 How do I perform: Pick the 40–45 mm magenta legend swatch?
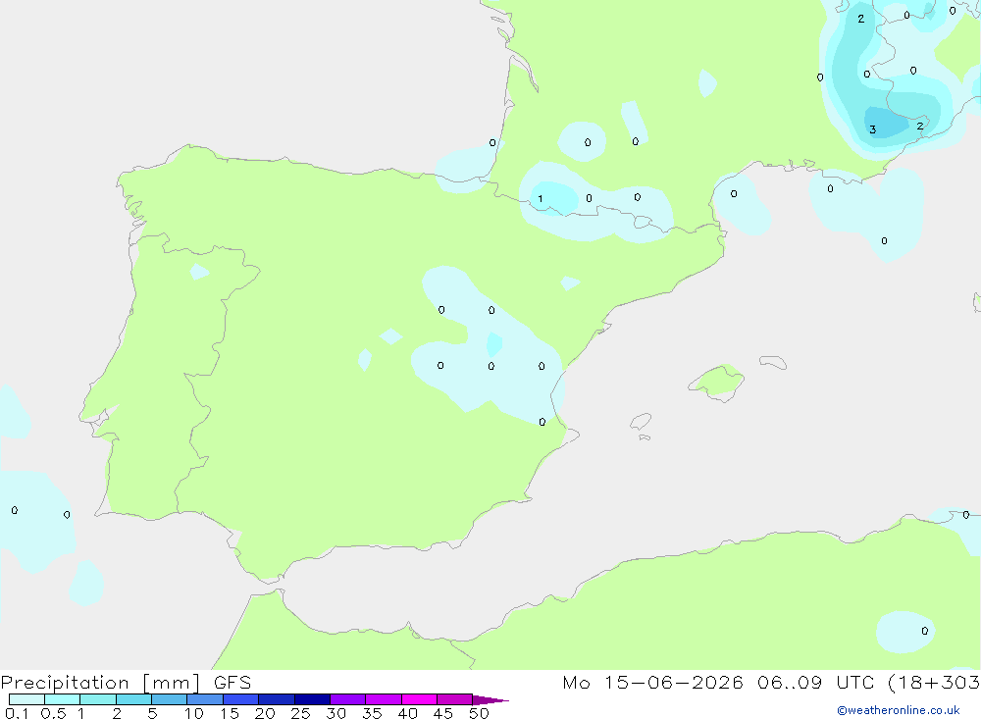(x=419, y=699)
